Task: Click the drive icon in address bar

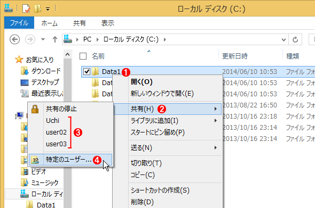Action: coord(68,39)
